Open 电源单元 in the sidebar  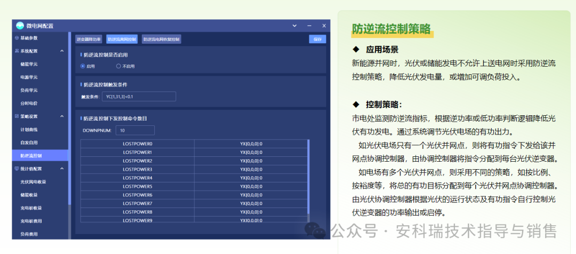[x=29, y=77]
